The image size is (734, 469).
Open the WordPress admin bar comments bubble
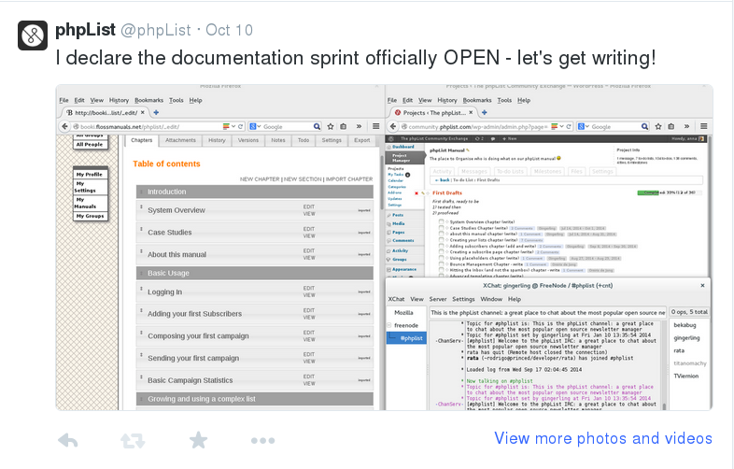click(493, 138)
